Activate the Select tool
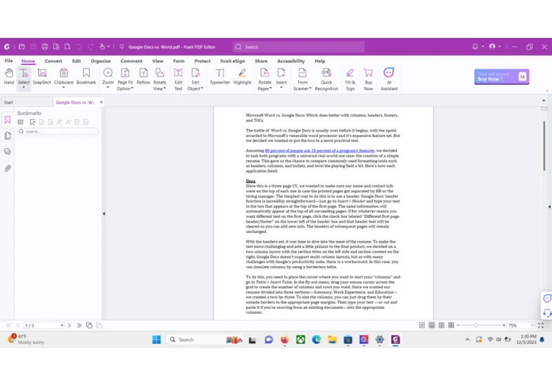 coord(23,77)
